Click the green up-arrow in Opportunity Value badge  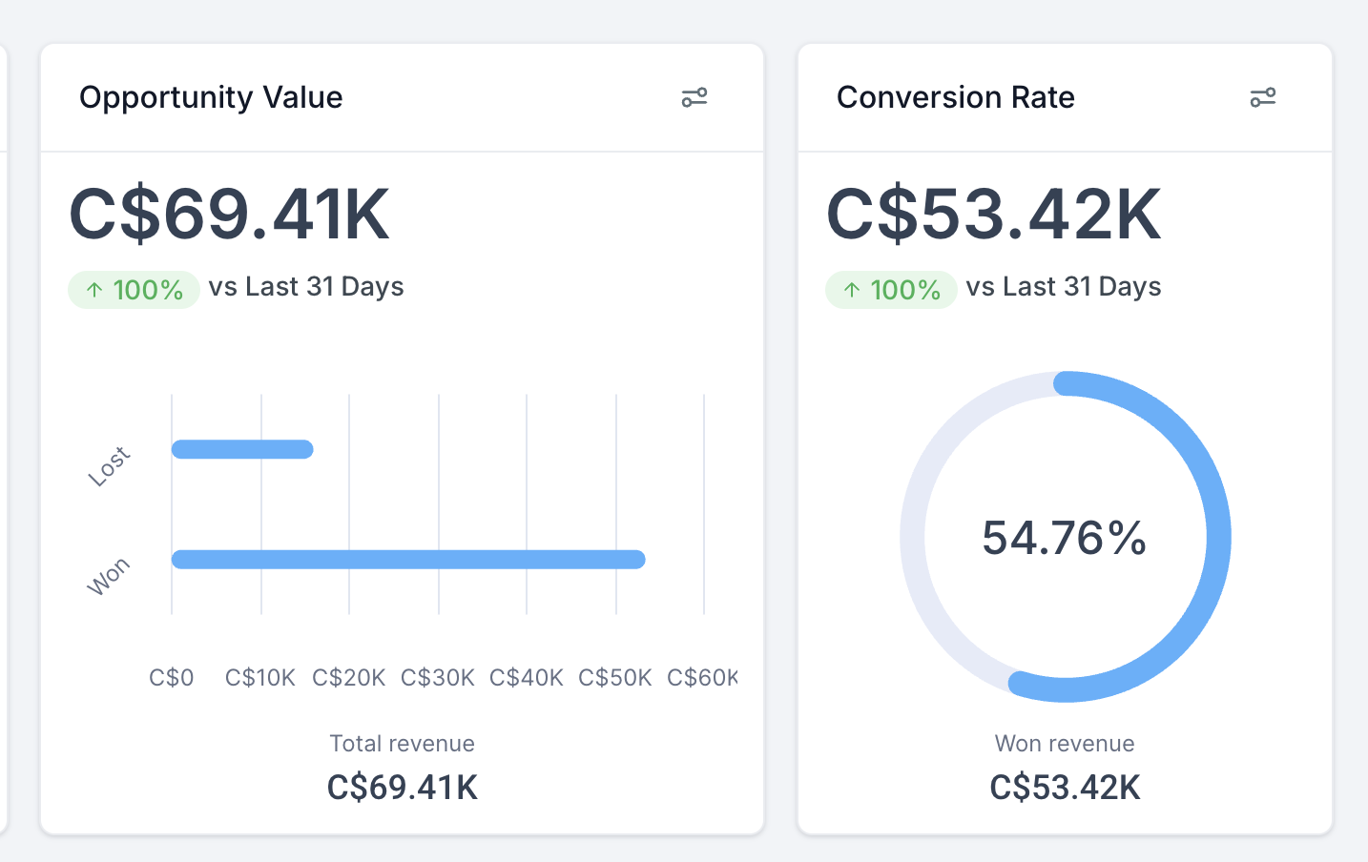click(93, 288)
